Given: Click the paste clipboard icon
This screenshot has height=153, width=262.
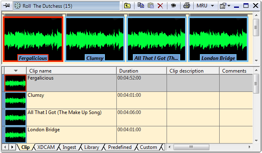Looking at the screenshot, I should (x=151, y=5).
